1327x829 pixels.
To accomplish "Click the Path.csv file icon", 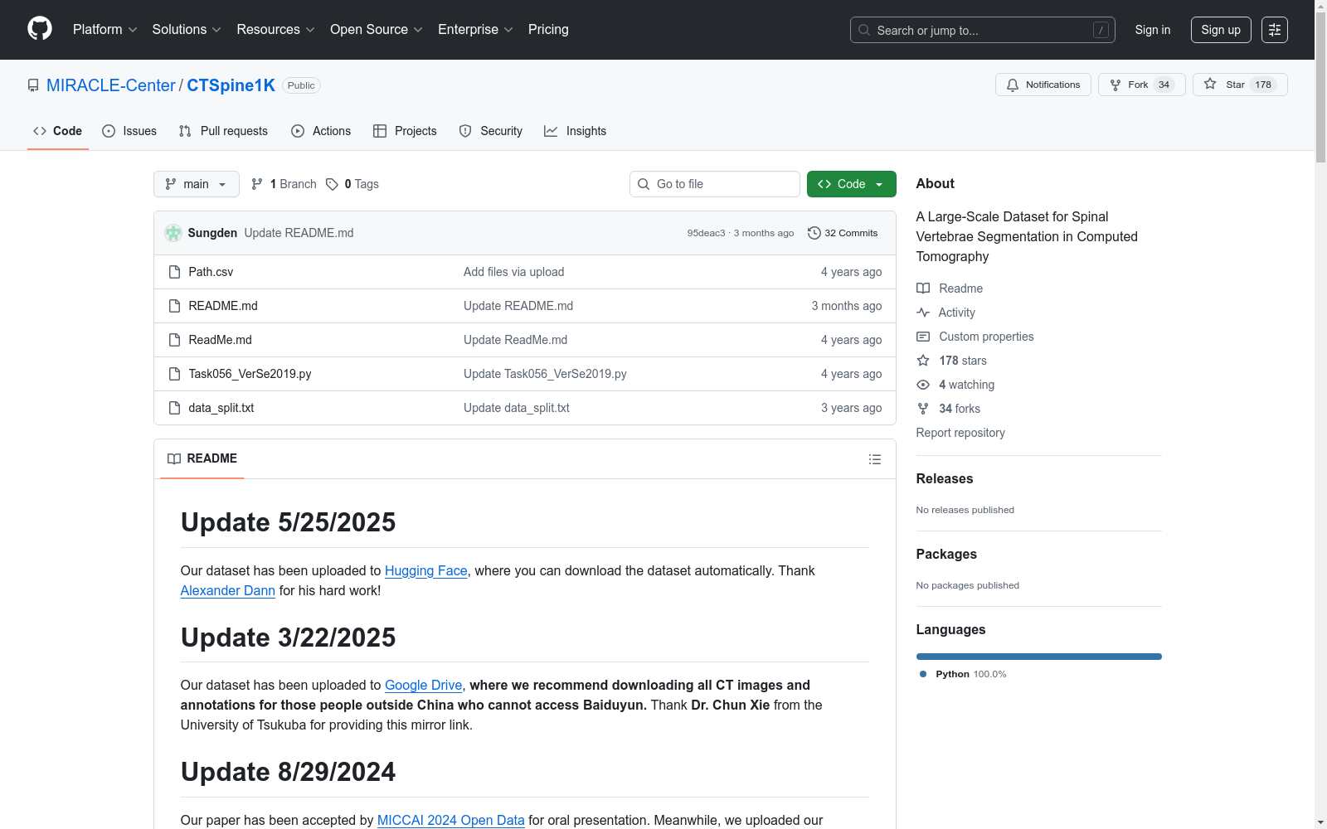I will pos(174,272).
